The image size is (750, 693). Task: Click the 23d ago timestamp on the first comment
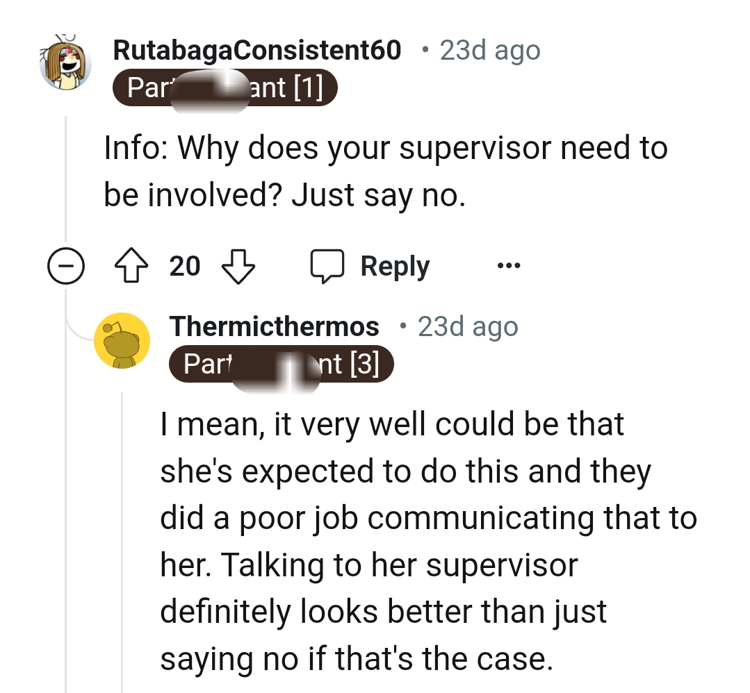point(488,49)
